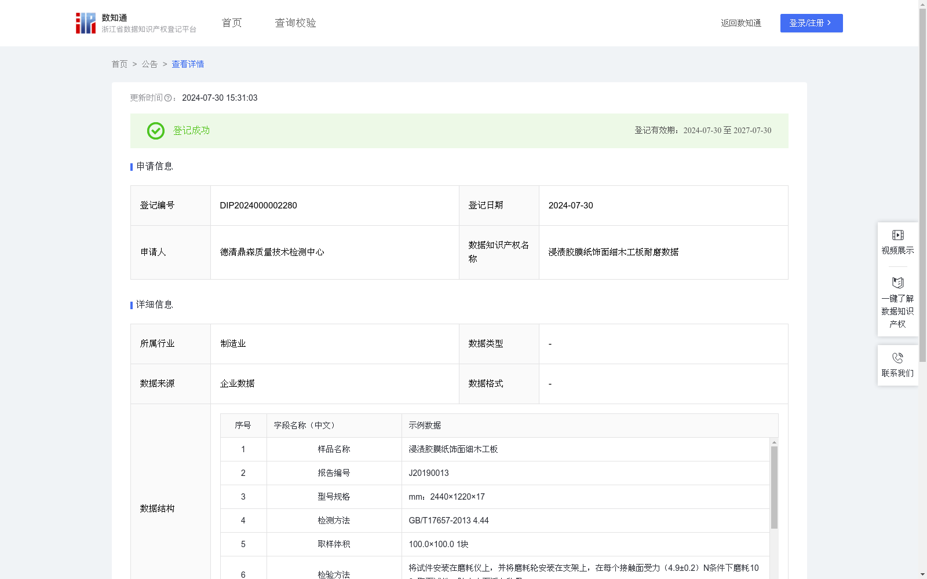Go to 公告 in the breadcrumb

click(149, 64)
